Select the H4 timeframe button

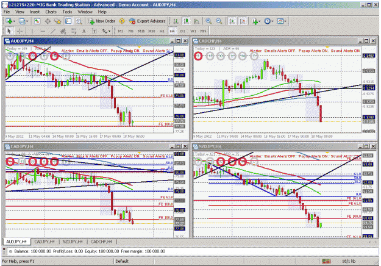tap(172, 31)
